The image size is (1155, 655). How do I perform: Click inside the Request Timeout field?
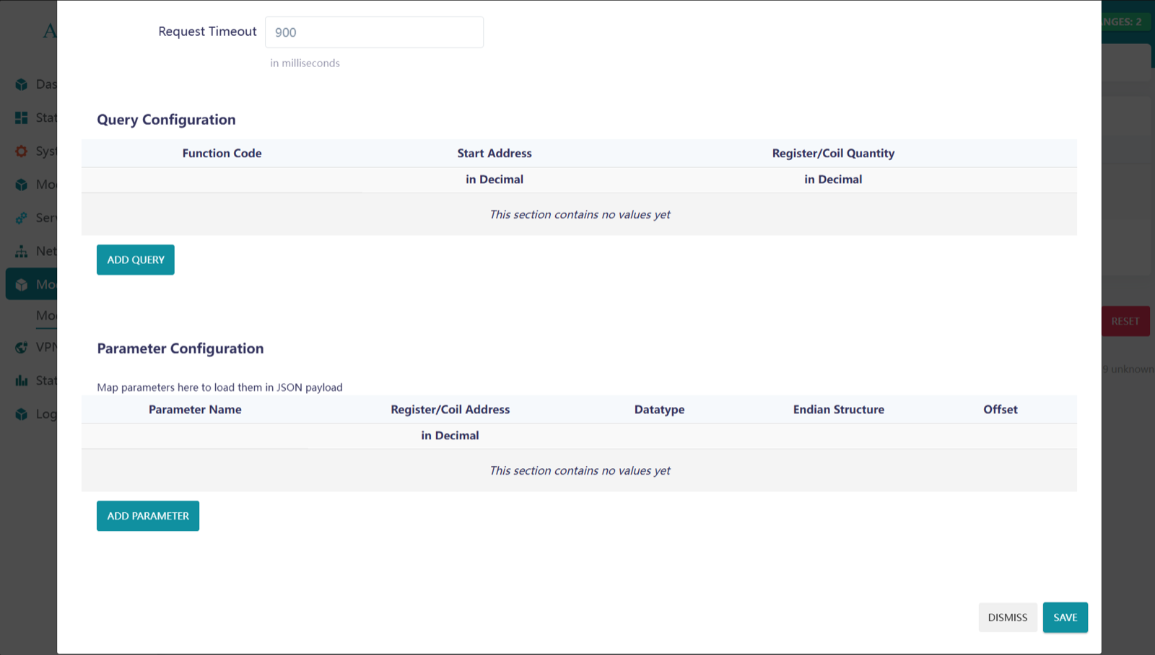pos(374,32)
